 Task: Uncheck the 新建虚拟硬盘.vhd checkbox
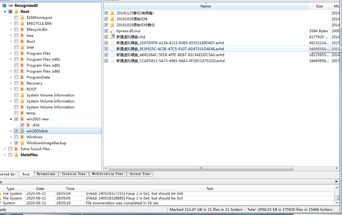pyautogui.click(x=106, y=37)
